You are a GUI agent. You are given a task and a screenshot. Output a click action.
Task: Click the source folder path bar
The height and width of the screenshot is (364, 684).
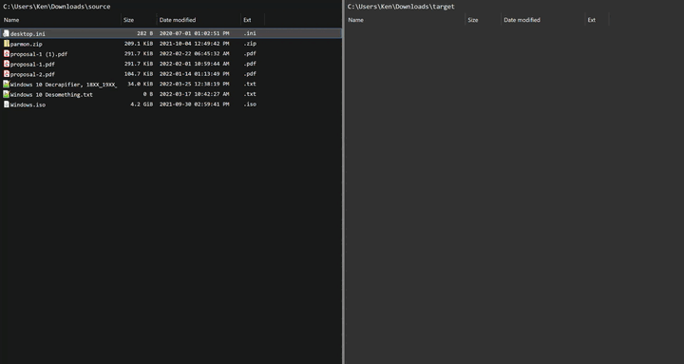point(57,7)
